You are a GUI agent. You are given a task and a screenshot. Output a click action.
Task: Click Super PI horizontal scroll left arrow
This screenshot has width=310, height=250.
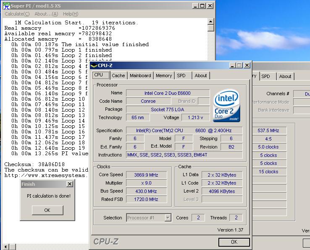[6, 247]
